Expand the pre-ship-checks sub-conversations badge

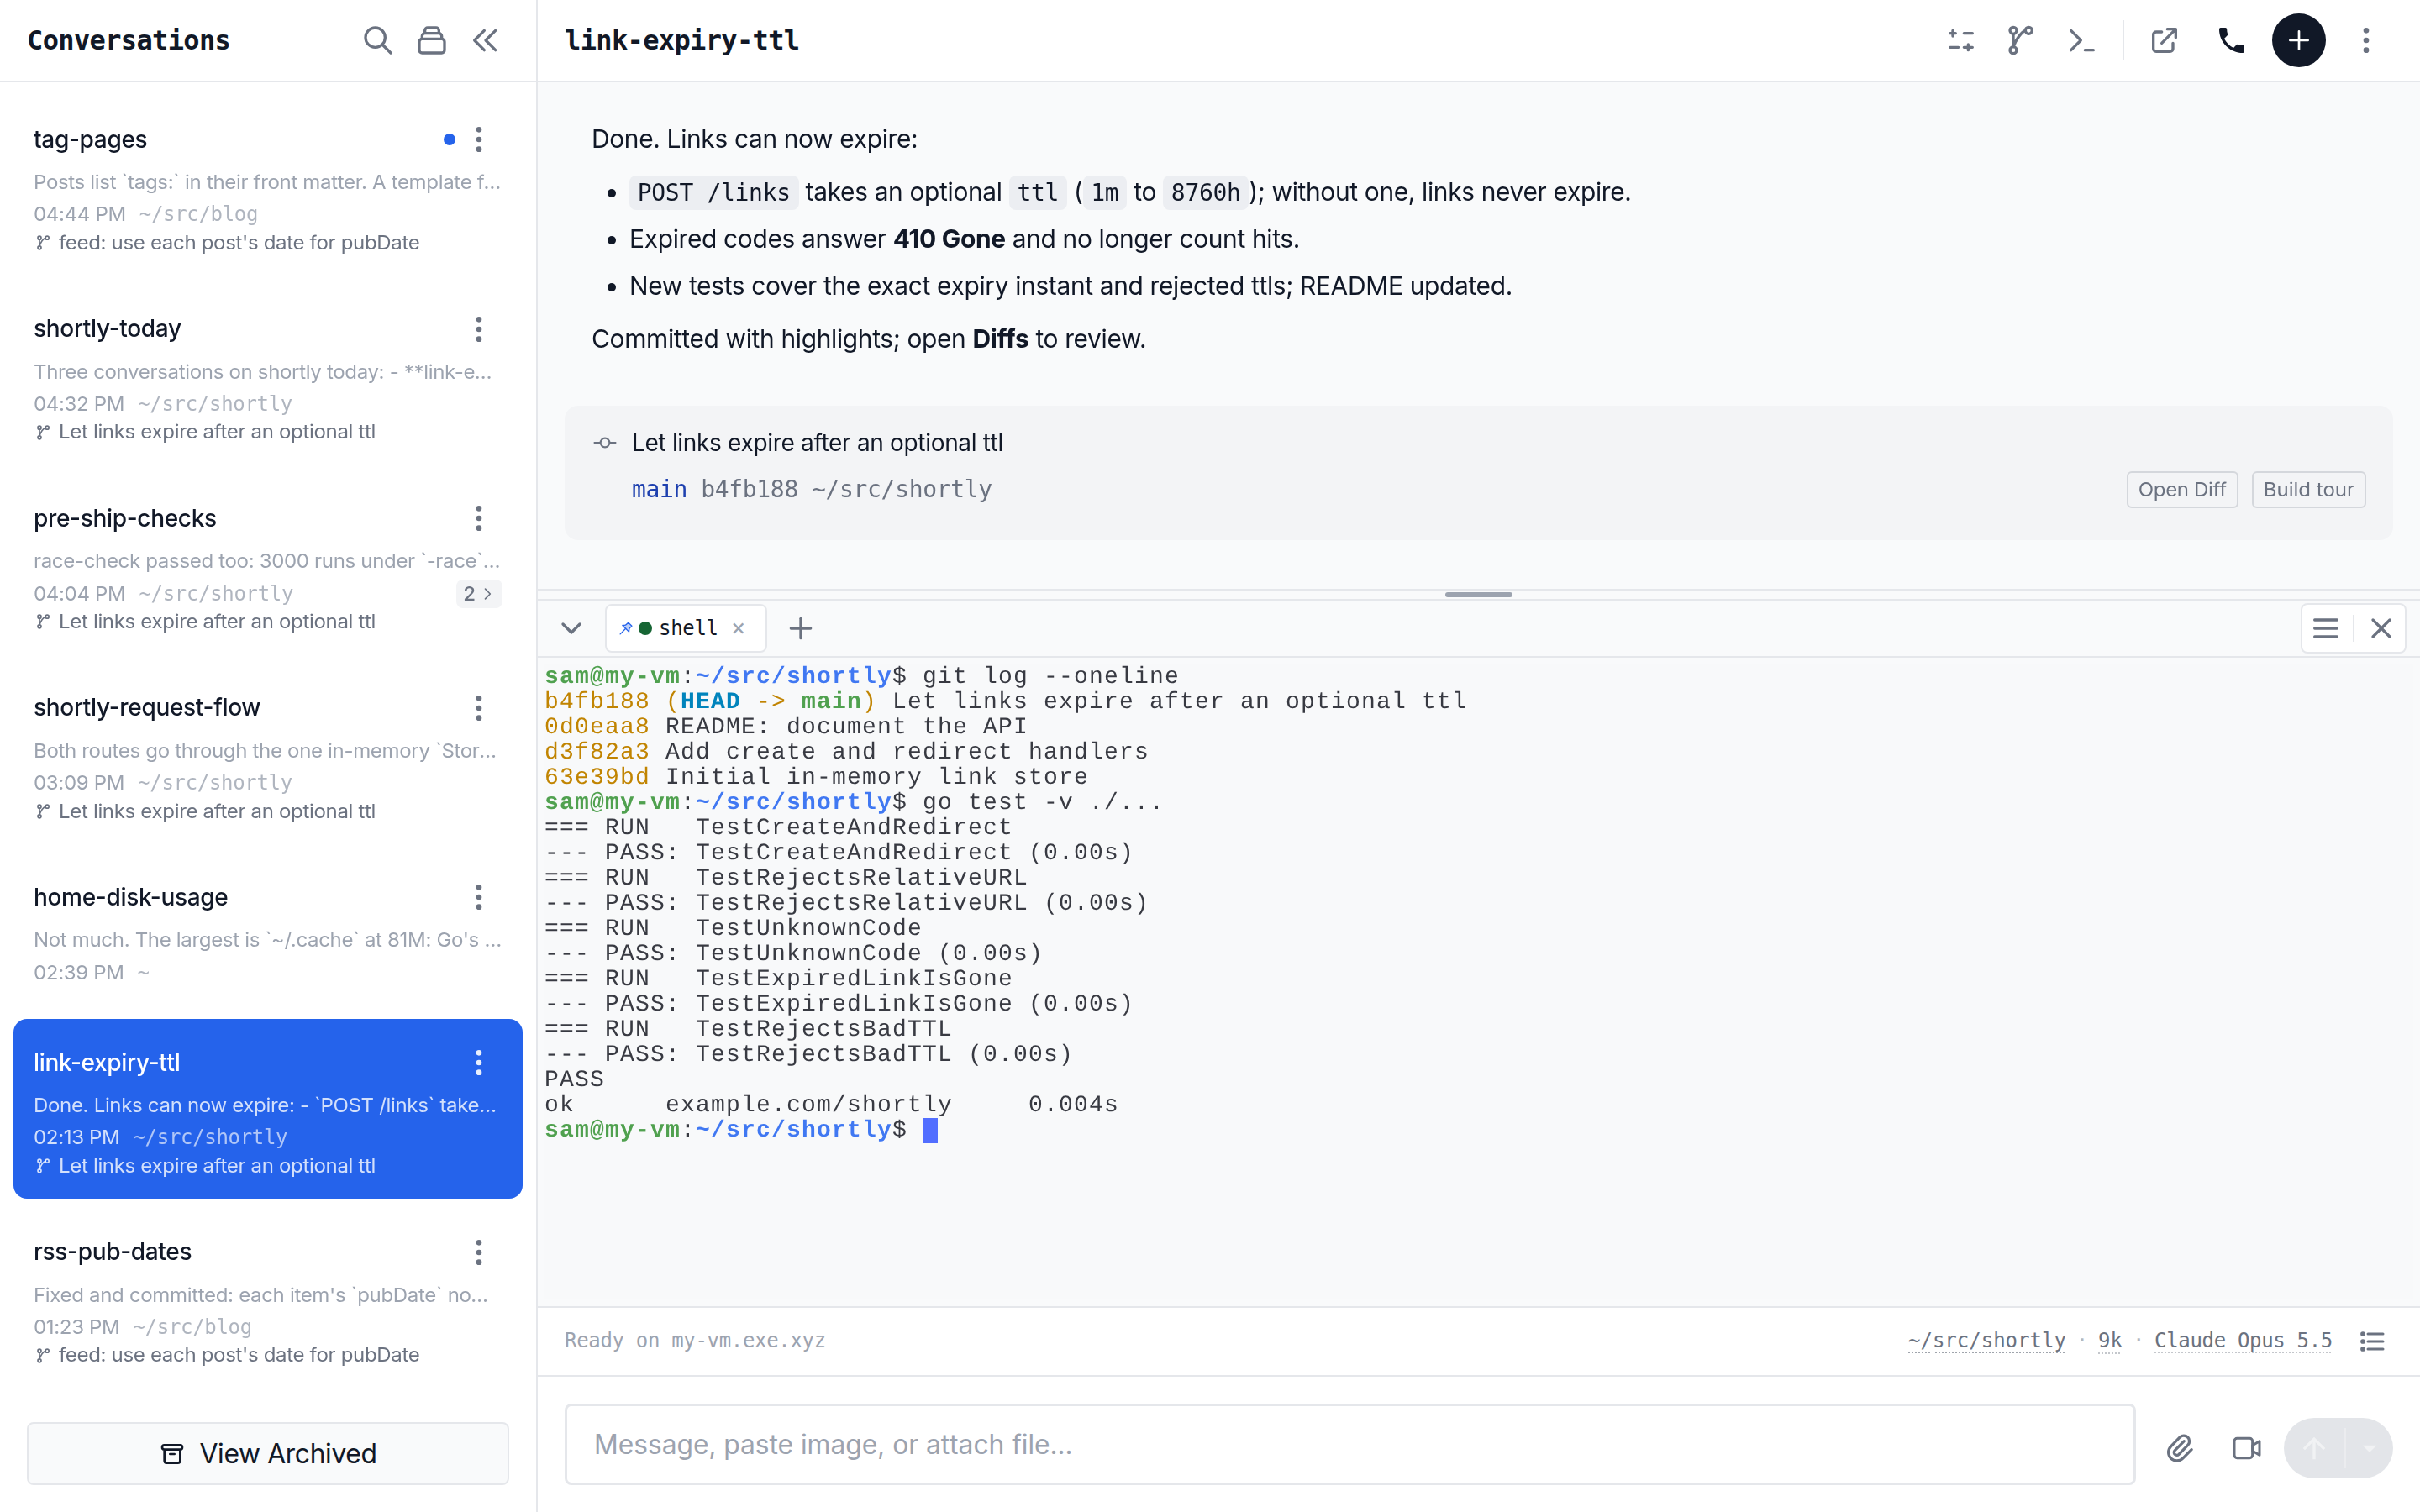[x=478, y=594]
